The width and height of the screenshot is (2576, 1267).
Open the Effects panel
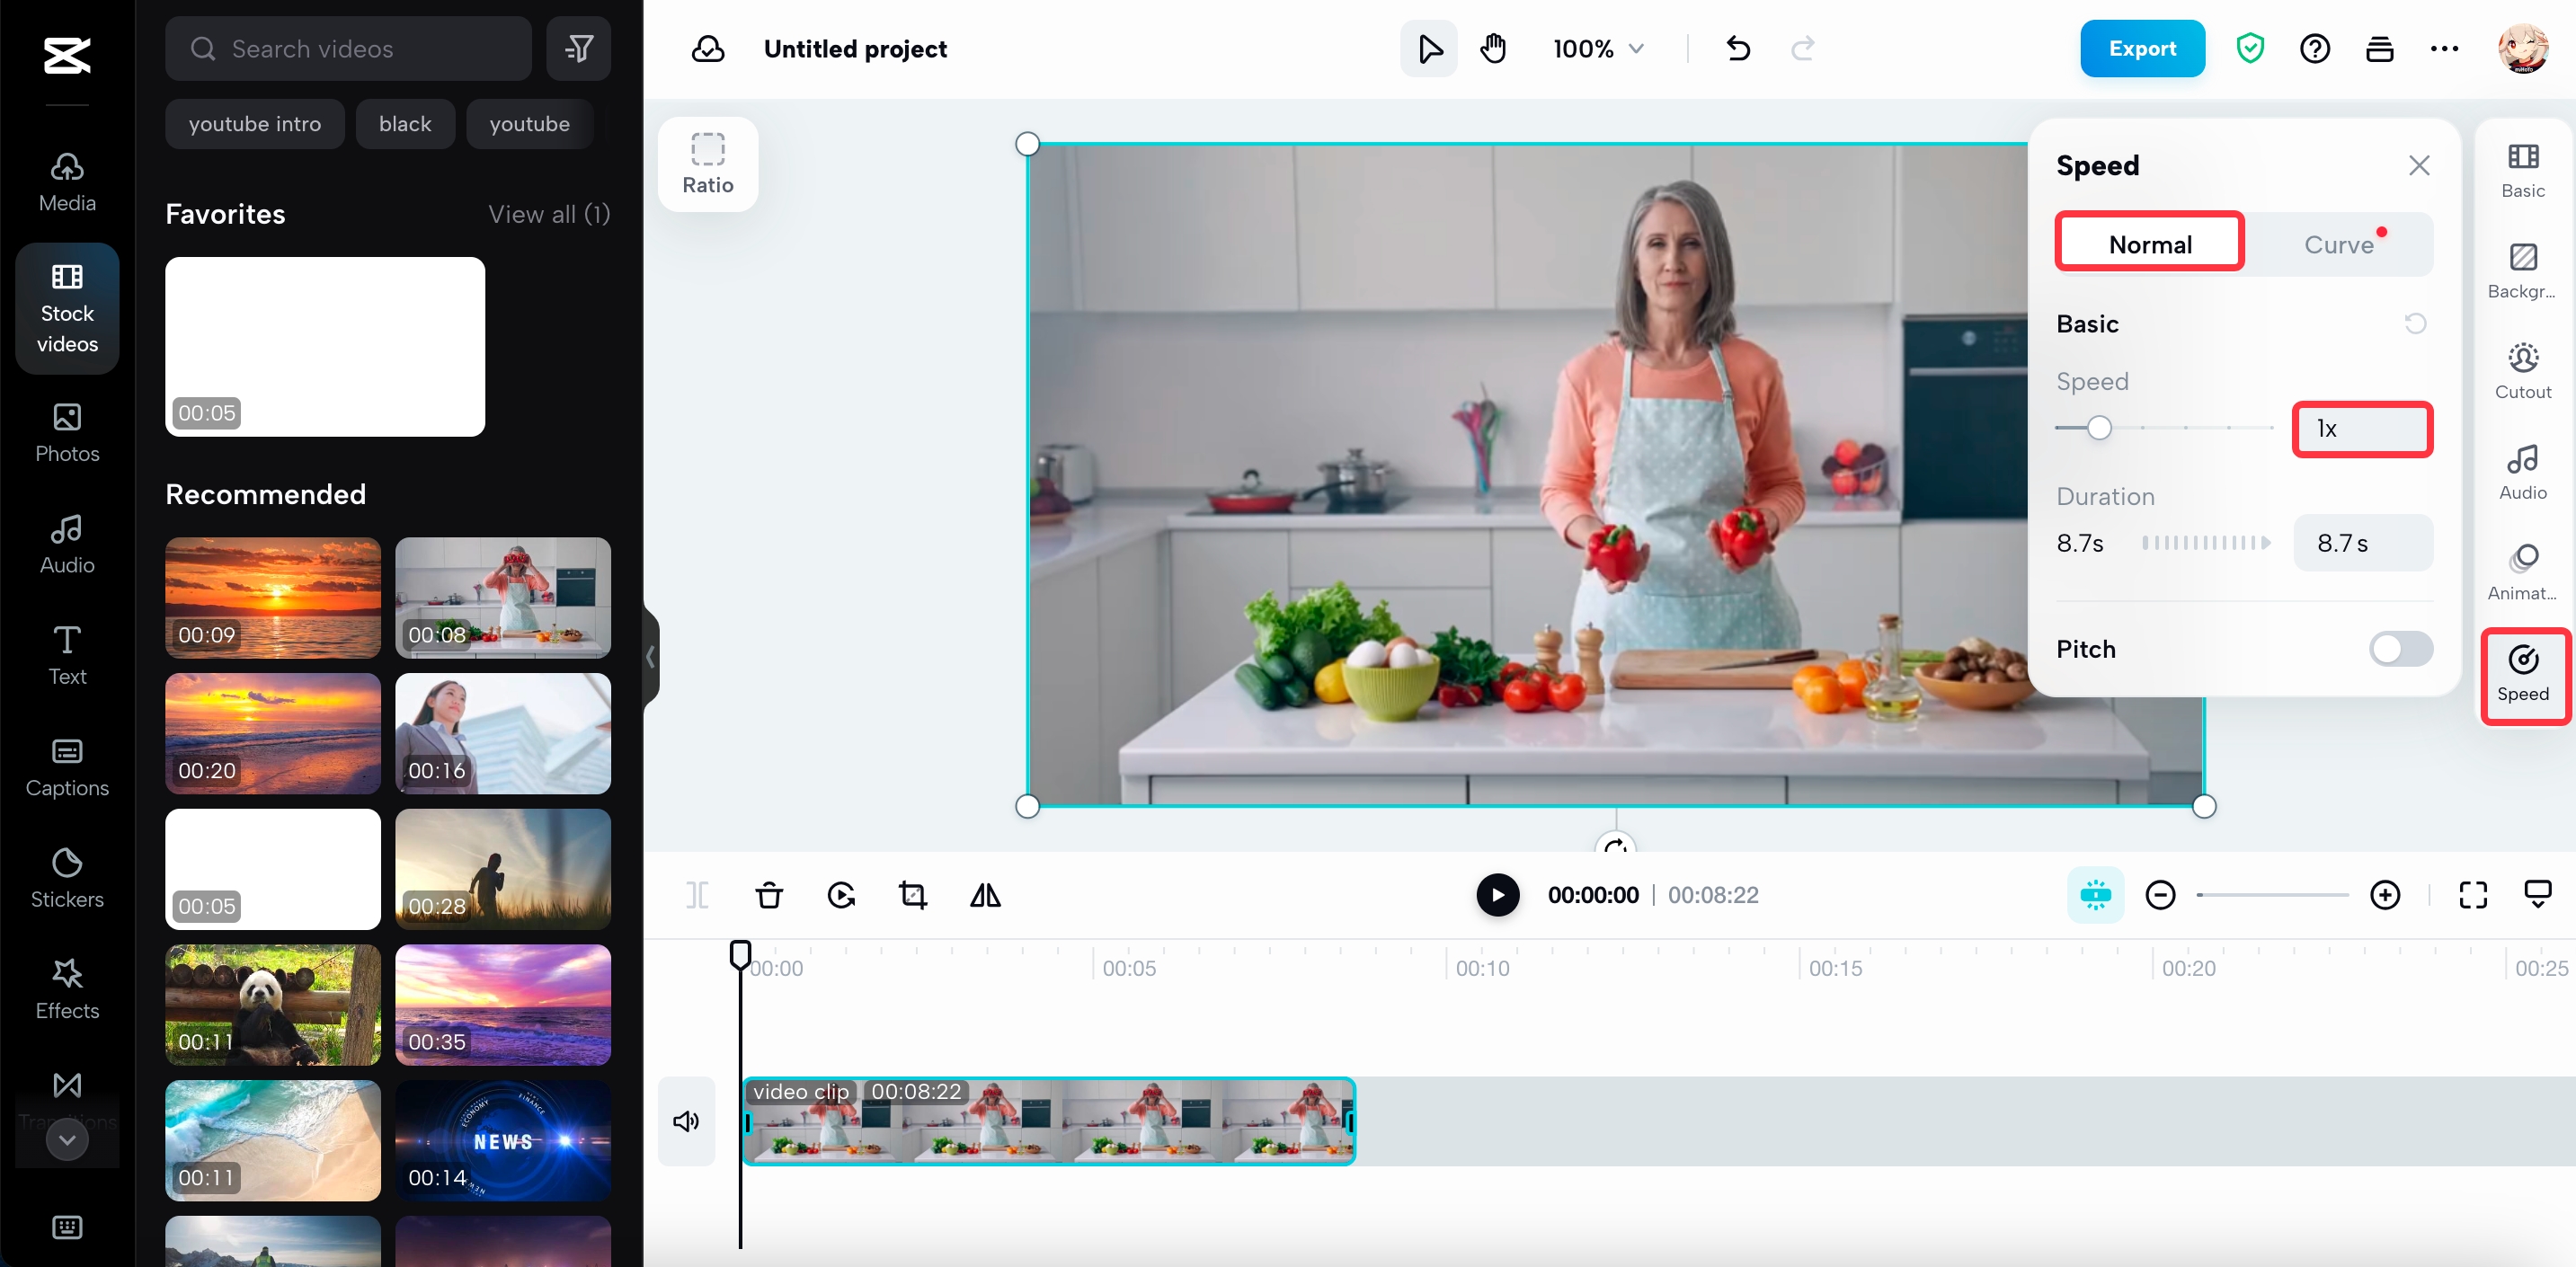pyautogui.click(x=67, y=990)
